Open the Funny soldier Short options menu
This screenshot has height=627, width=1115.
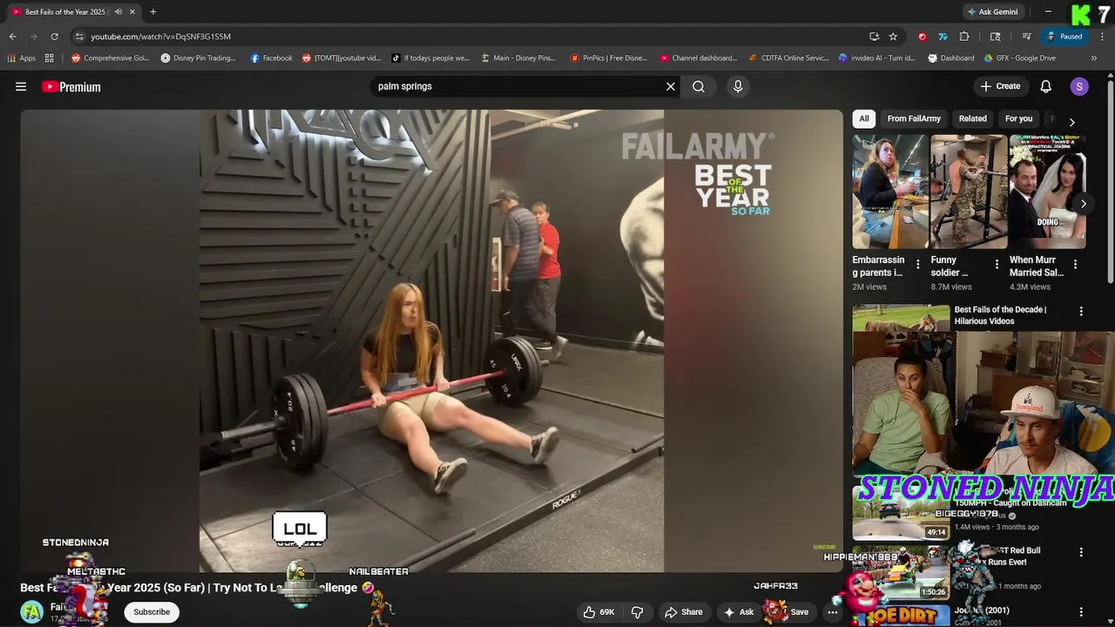tap(997, 264)
